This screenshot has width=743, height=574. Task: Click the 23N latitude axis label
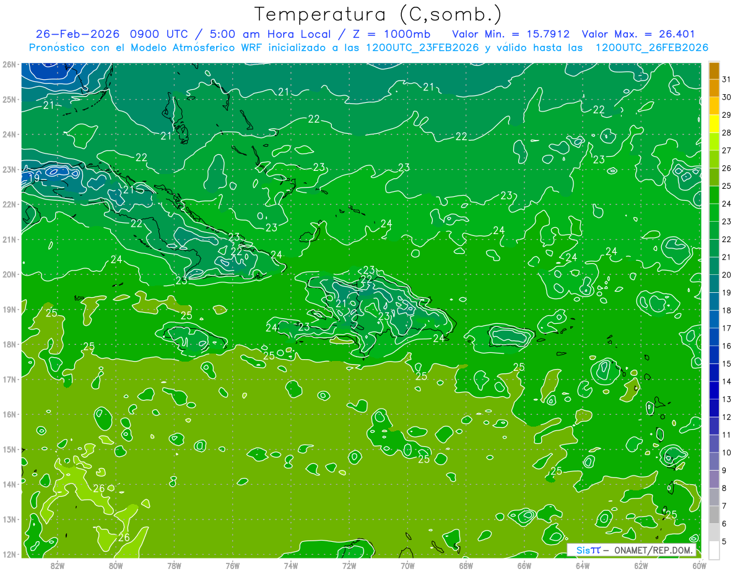[9, 169]
